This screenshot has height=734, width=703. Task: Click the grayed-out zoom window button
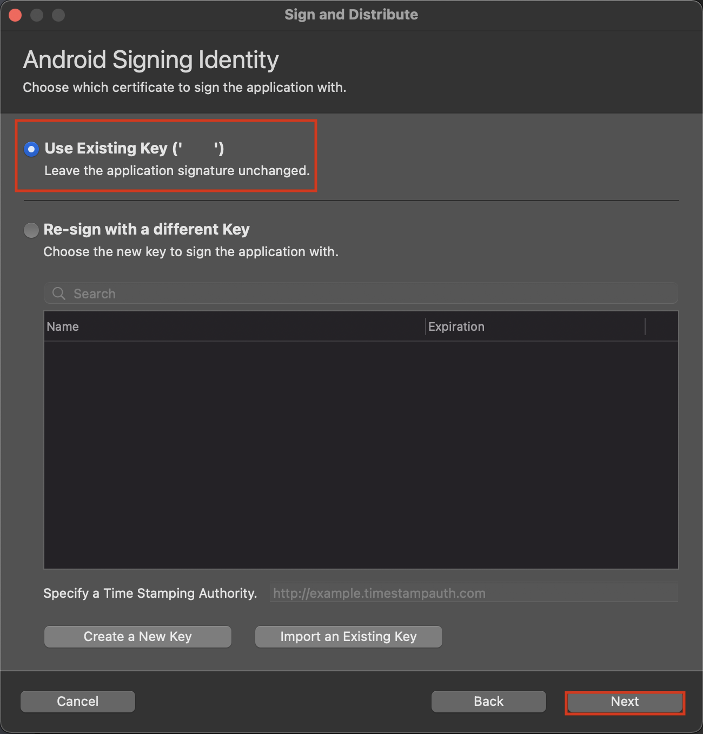[58, 15]
